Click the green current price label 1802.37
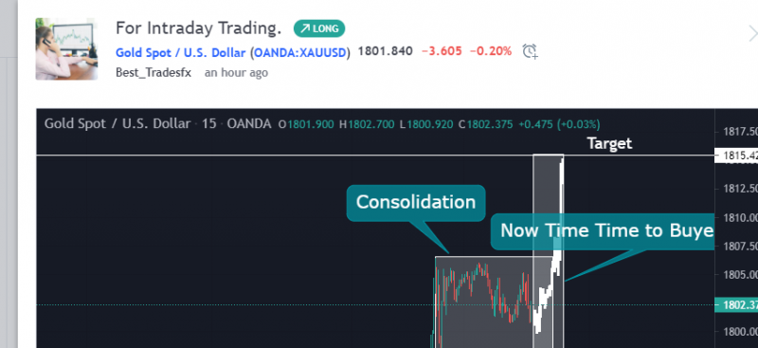758x348 pixels. 736,305
